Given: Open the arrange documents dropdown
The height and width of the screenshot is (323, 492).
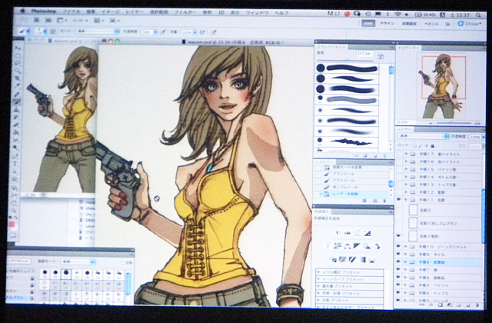Looking at the screenshot, I should pyautogui.click(x=98, y=21).
